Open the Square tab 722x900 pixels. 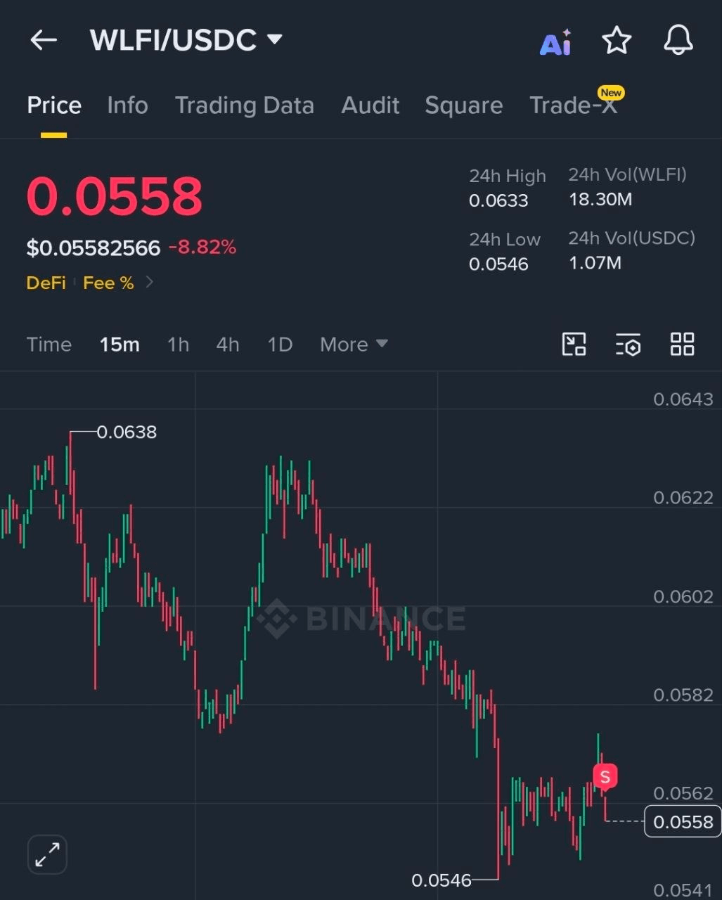click(x=464, y=105)
